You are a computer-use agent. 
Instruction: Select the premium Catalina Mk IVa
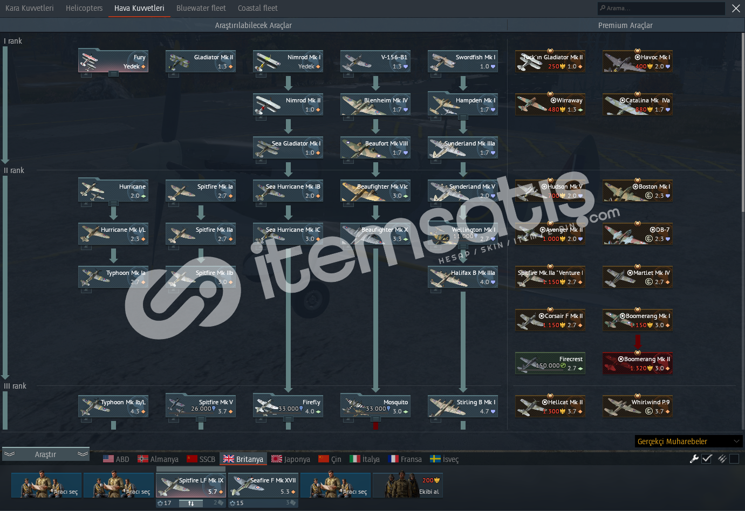tap(638, 104)
